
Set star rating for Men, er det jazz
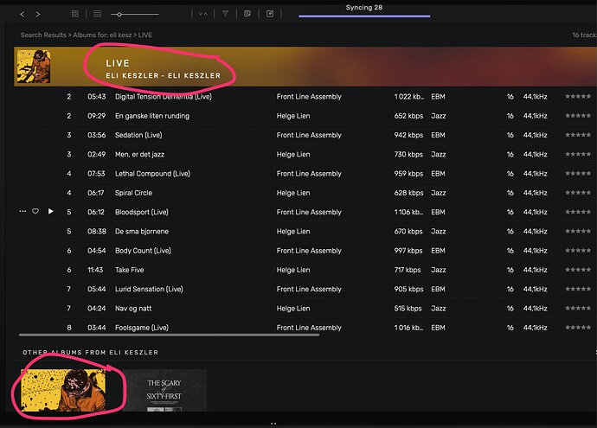[578, 155]
